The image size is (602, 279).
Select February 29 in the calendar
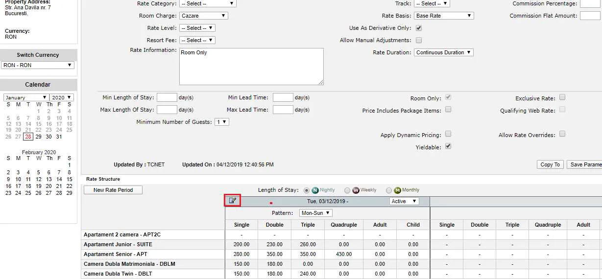(69, 193)
